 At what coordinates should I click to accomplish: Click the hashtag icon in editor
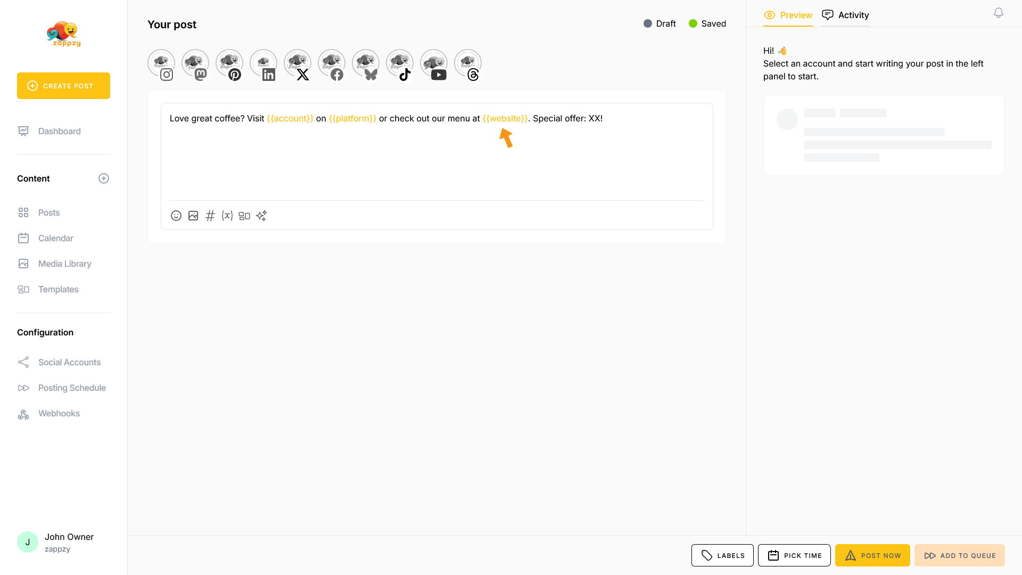pos(210,216)
